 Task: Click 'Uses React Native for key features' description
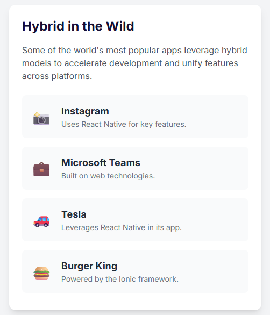click(x=124, y=124)
